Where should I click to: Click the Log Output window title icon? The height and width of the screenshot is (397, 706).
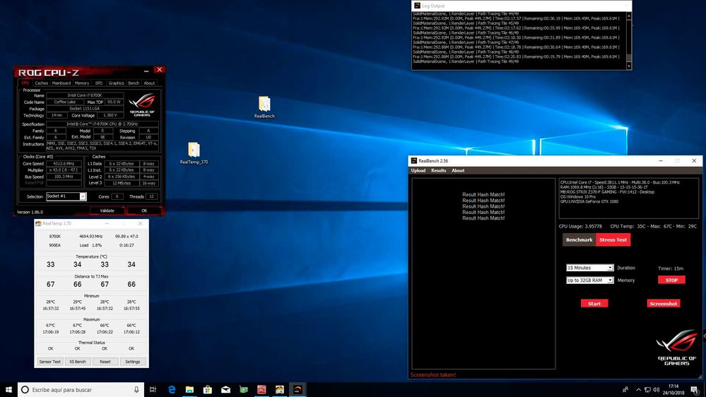pos(417,6)
